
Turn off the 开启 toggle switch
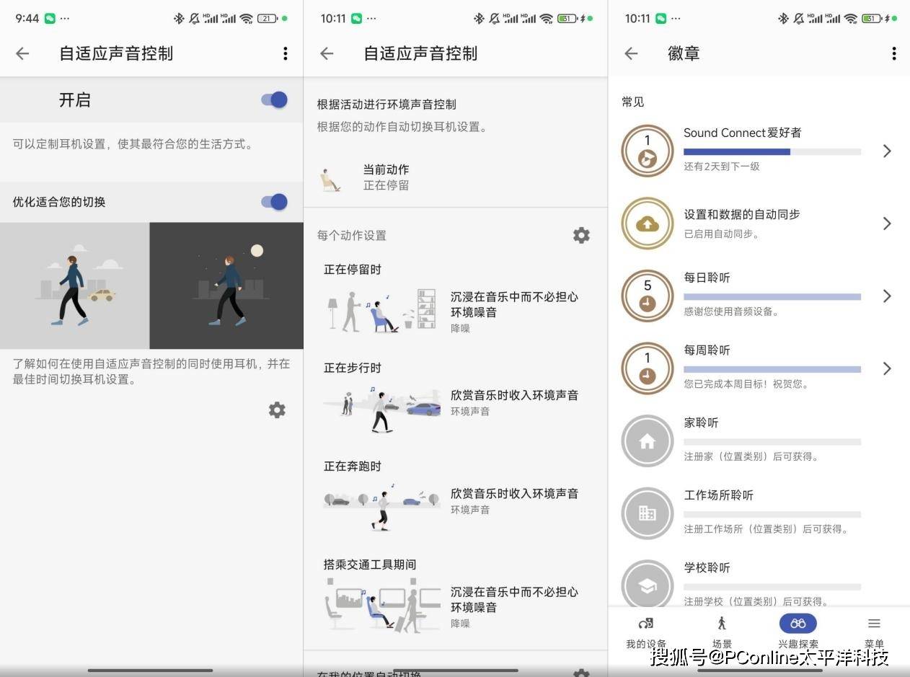[274, 100]
